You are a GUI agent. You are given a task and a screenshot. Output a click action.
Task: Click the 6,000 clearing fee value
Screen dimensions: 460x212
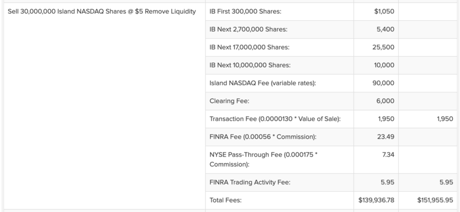pos(385,101)
